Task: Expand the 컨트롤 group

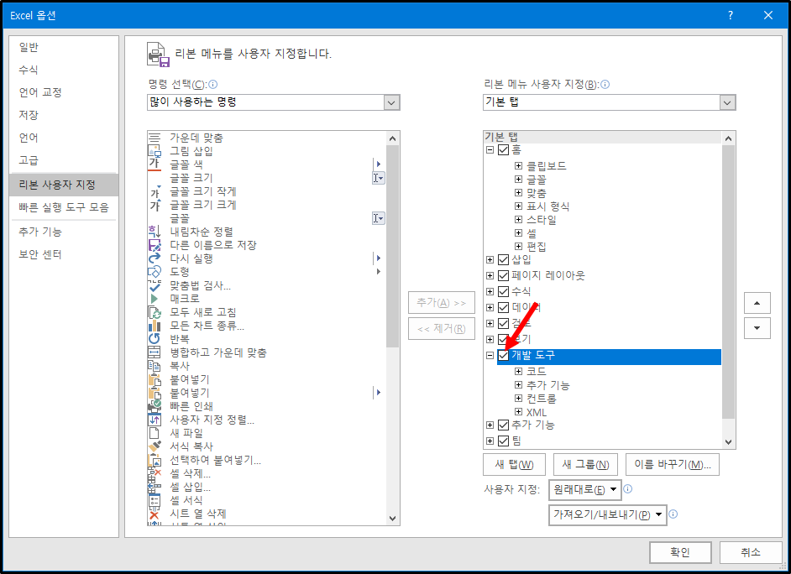Action: (518, 398)
